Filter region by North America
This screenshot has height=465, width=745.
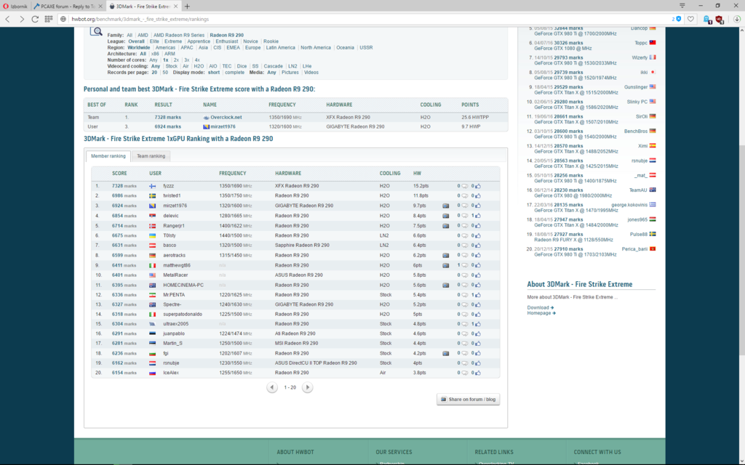[316, 47]
